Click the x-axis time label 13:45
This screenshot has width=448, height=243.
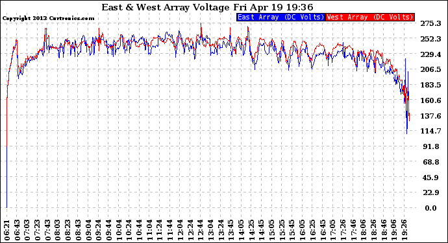tap(231, 230)
